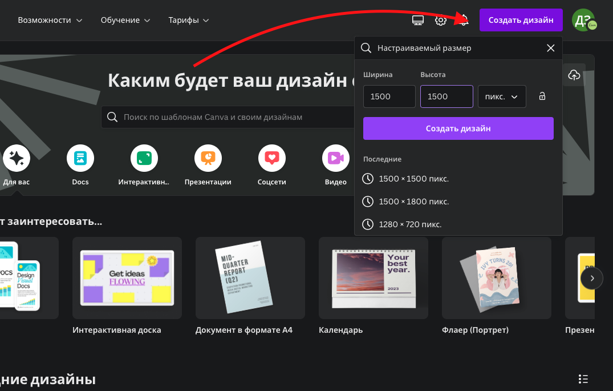Switch to list view icon
This screenshot has height=391, width=613.
click(583, 379)
